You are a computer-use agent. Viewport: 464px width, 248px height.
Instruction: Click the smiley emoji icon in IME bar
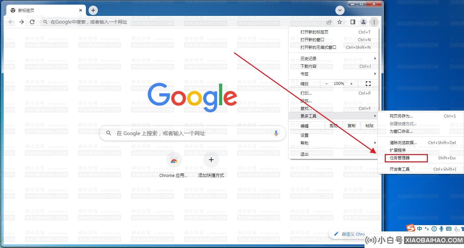(434, 229)
